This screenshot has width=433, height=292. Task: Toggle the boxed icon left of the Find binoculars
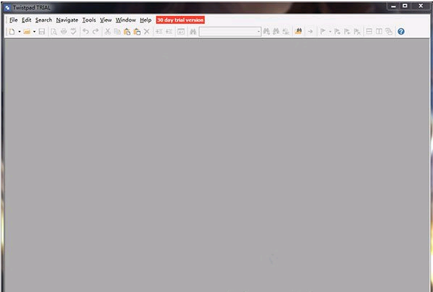181,32
